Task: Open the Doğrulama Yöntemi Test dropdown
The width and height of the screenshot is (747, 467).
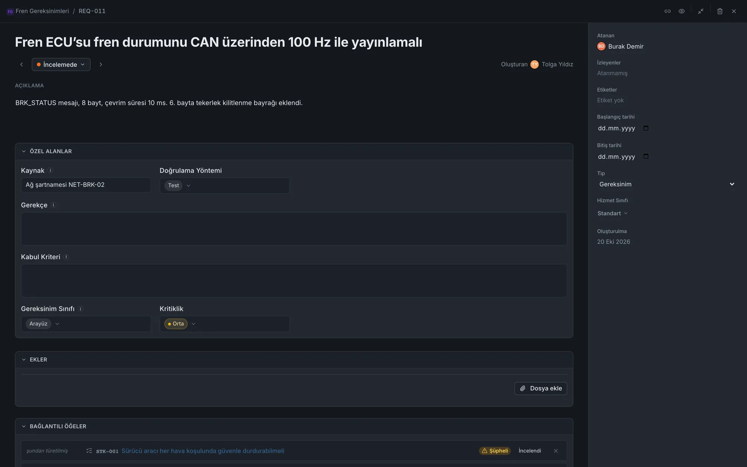Action: pos(224,186)
